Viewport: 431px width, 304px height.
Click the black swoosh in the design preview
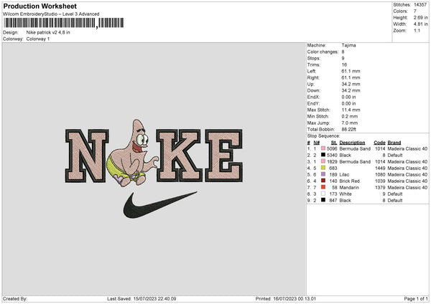click(x=159, y=205)
